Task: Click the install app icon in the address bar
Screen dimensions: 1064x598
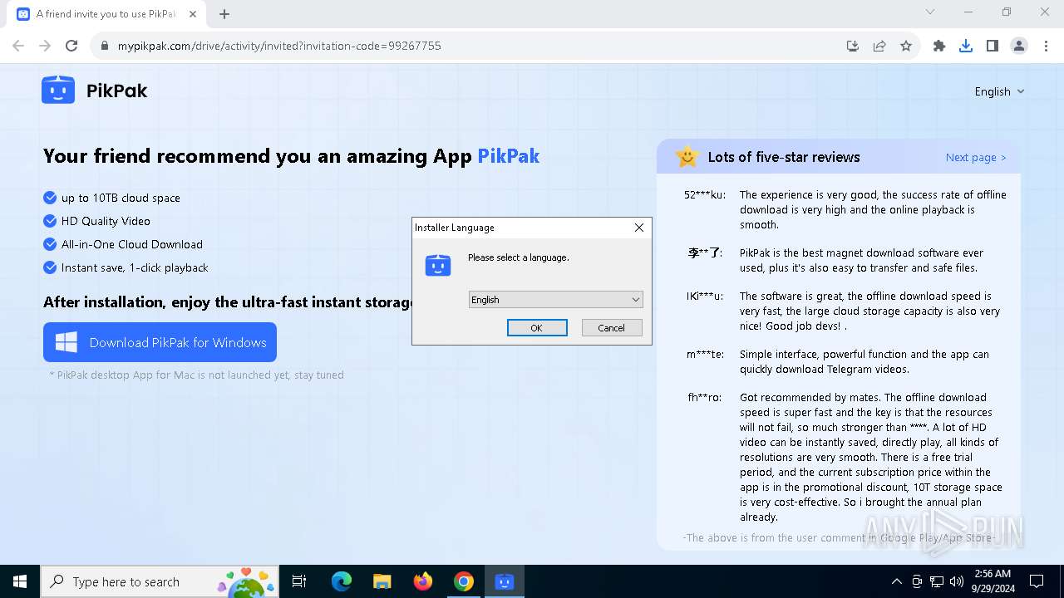Action: pyautogui.click(x=853, y=46)
